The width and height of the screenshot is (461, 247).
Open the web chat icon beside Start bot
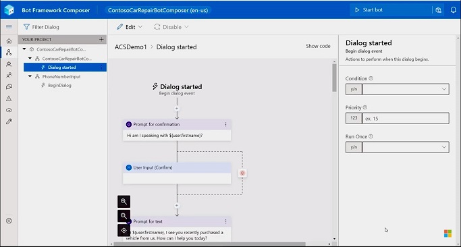coord(438,10)
